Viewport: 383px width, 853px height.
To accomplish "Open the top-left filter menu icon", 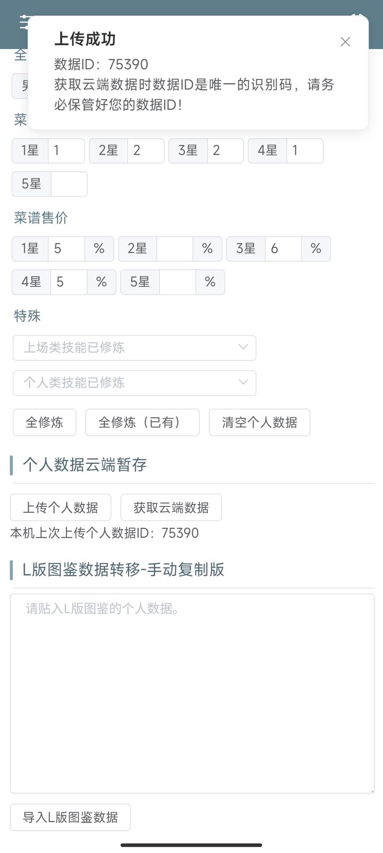I will 23,23.
